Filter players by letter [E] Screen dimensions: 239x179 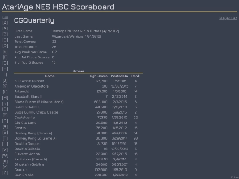tap(5, 51)
